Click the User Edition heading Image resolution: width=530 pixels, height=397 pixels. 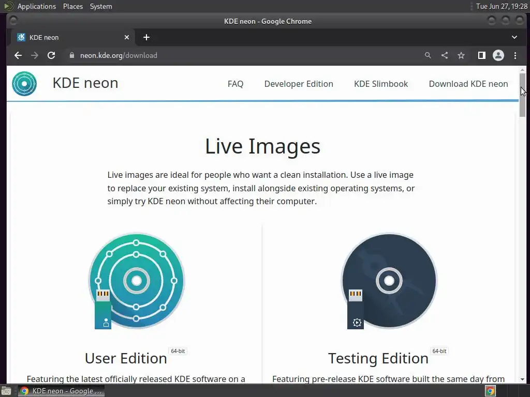pos(126,359)
